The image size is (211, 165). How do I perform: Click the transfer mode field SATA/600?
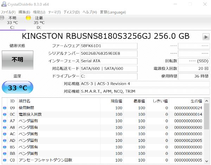(x=109, y=69)
